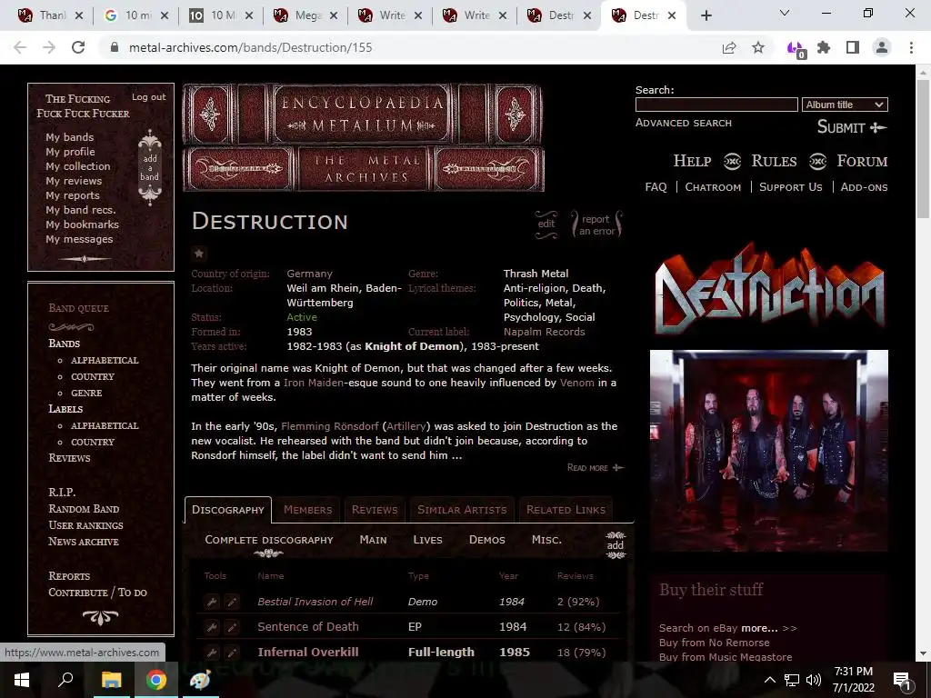
Task: Click the Log out link
Action: [148, 96]
